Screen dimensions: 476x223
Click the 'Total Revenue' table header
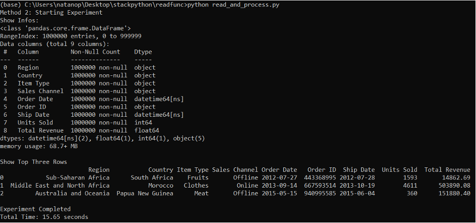coord(447,170)
